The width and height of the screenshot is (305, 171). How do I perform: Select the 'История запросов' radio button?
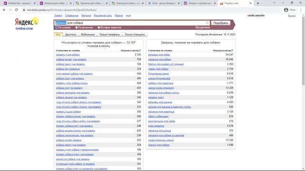coord(99,28)
